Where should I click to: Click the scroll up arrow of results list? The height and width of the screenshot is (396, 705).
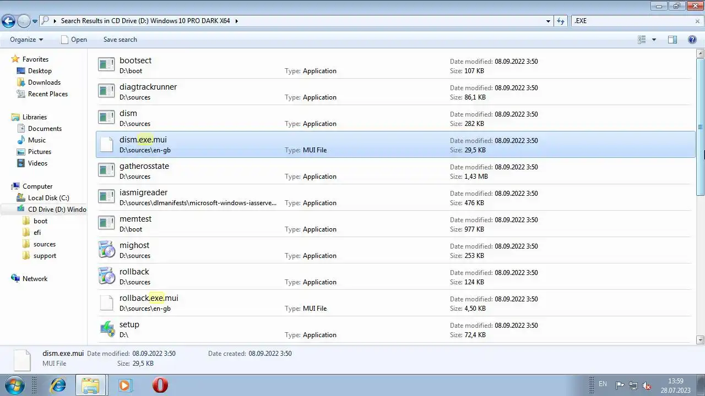700,53
